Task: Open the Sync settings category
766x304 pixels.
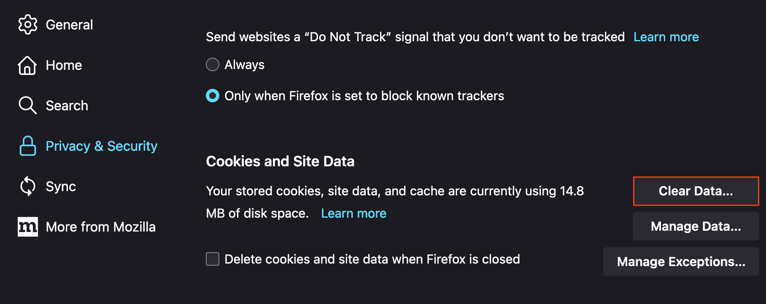Action: point(61,187)
